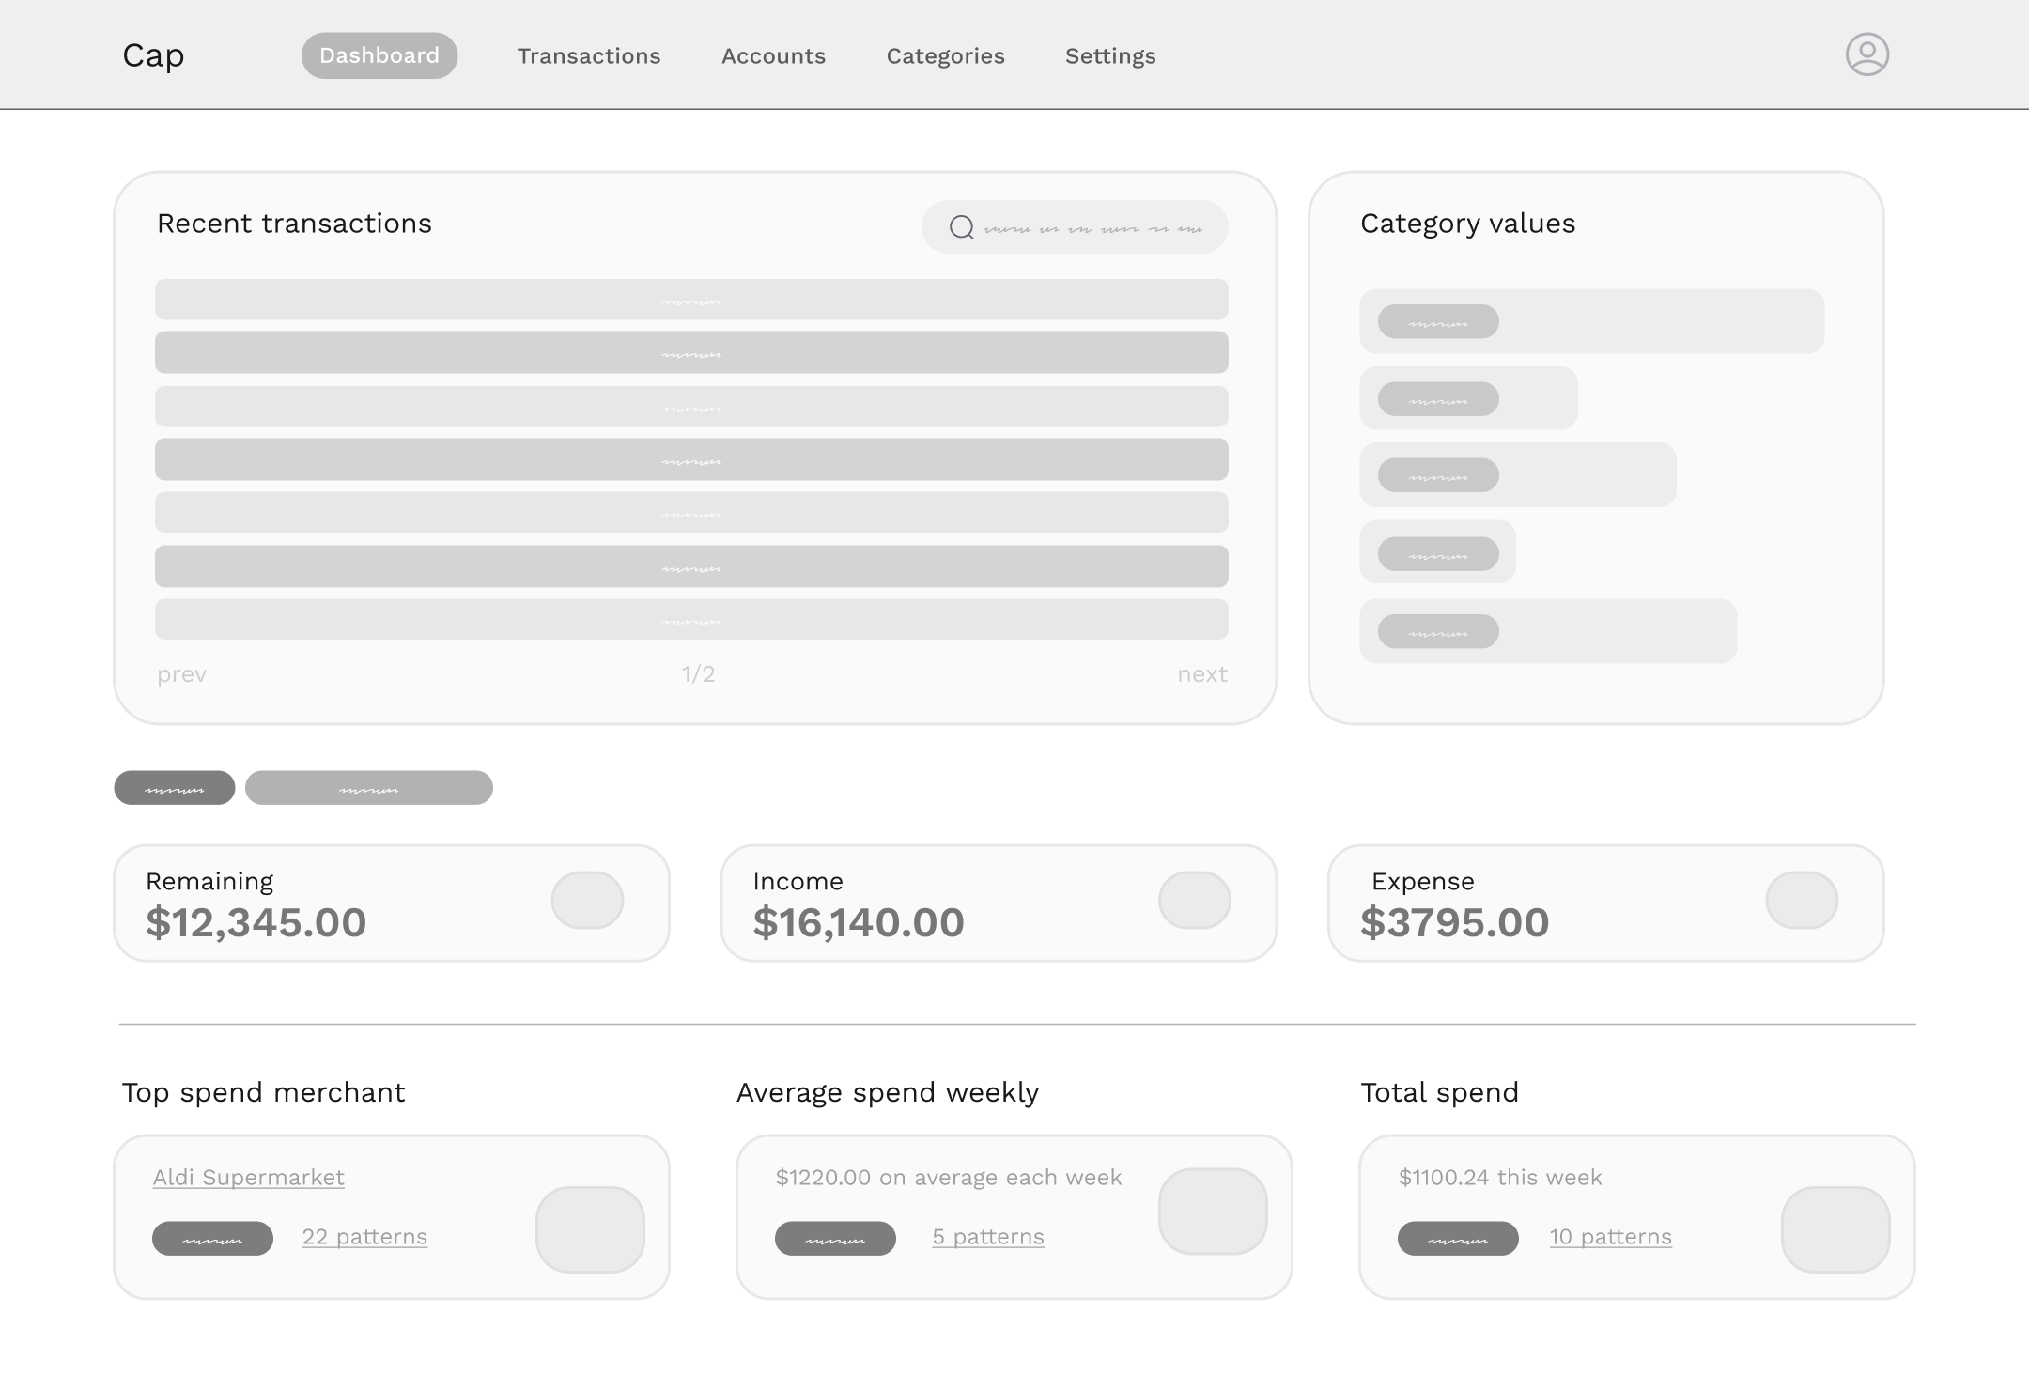The image size is (2029, 1374).
Task: Expand the third Category values row
Action: coord(1518,474)
